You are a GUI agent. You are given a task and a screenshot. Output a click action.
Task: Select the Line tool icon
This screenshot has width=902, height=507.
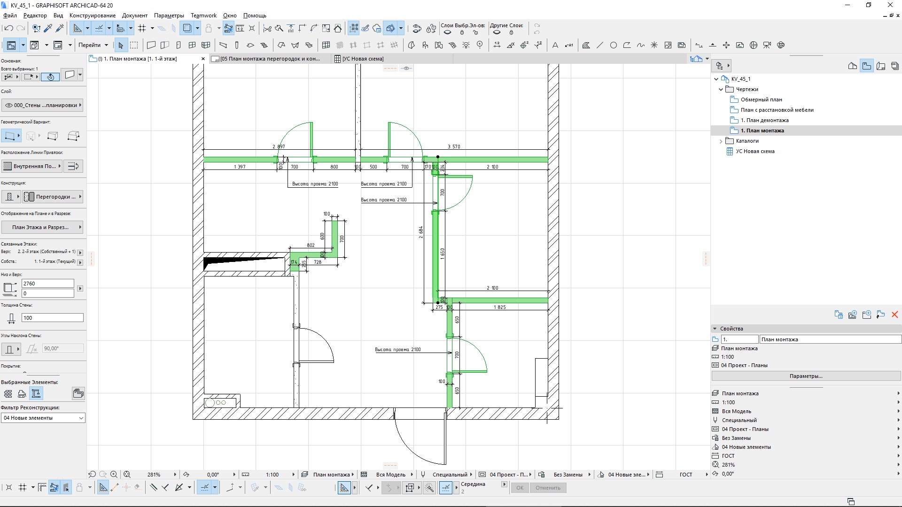point(599,45)
